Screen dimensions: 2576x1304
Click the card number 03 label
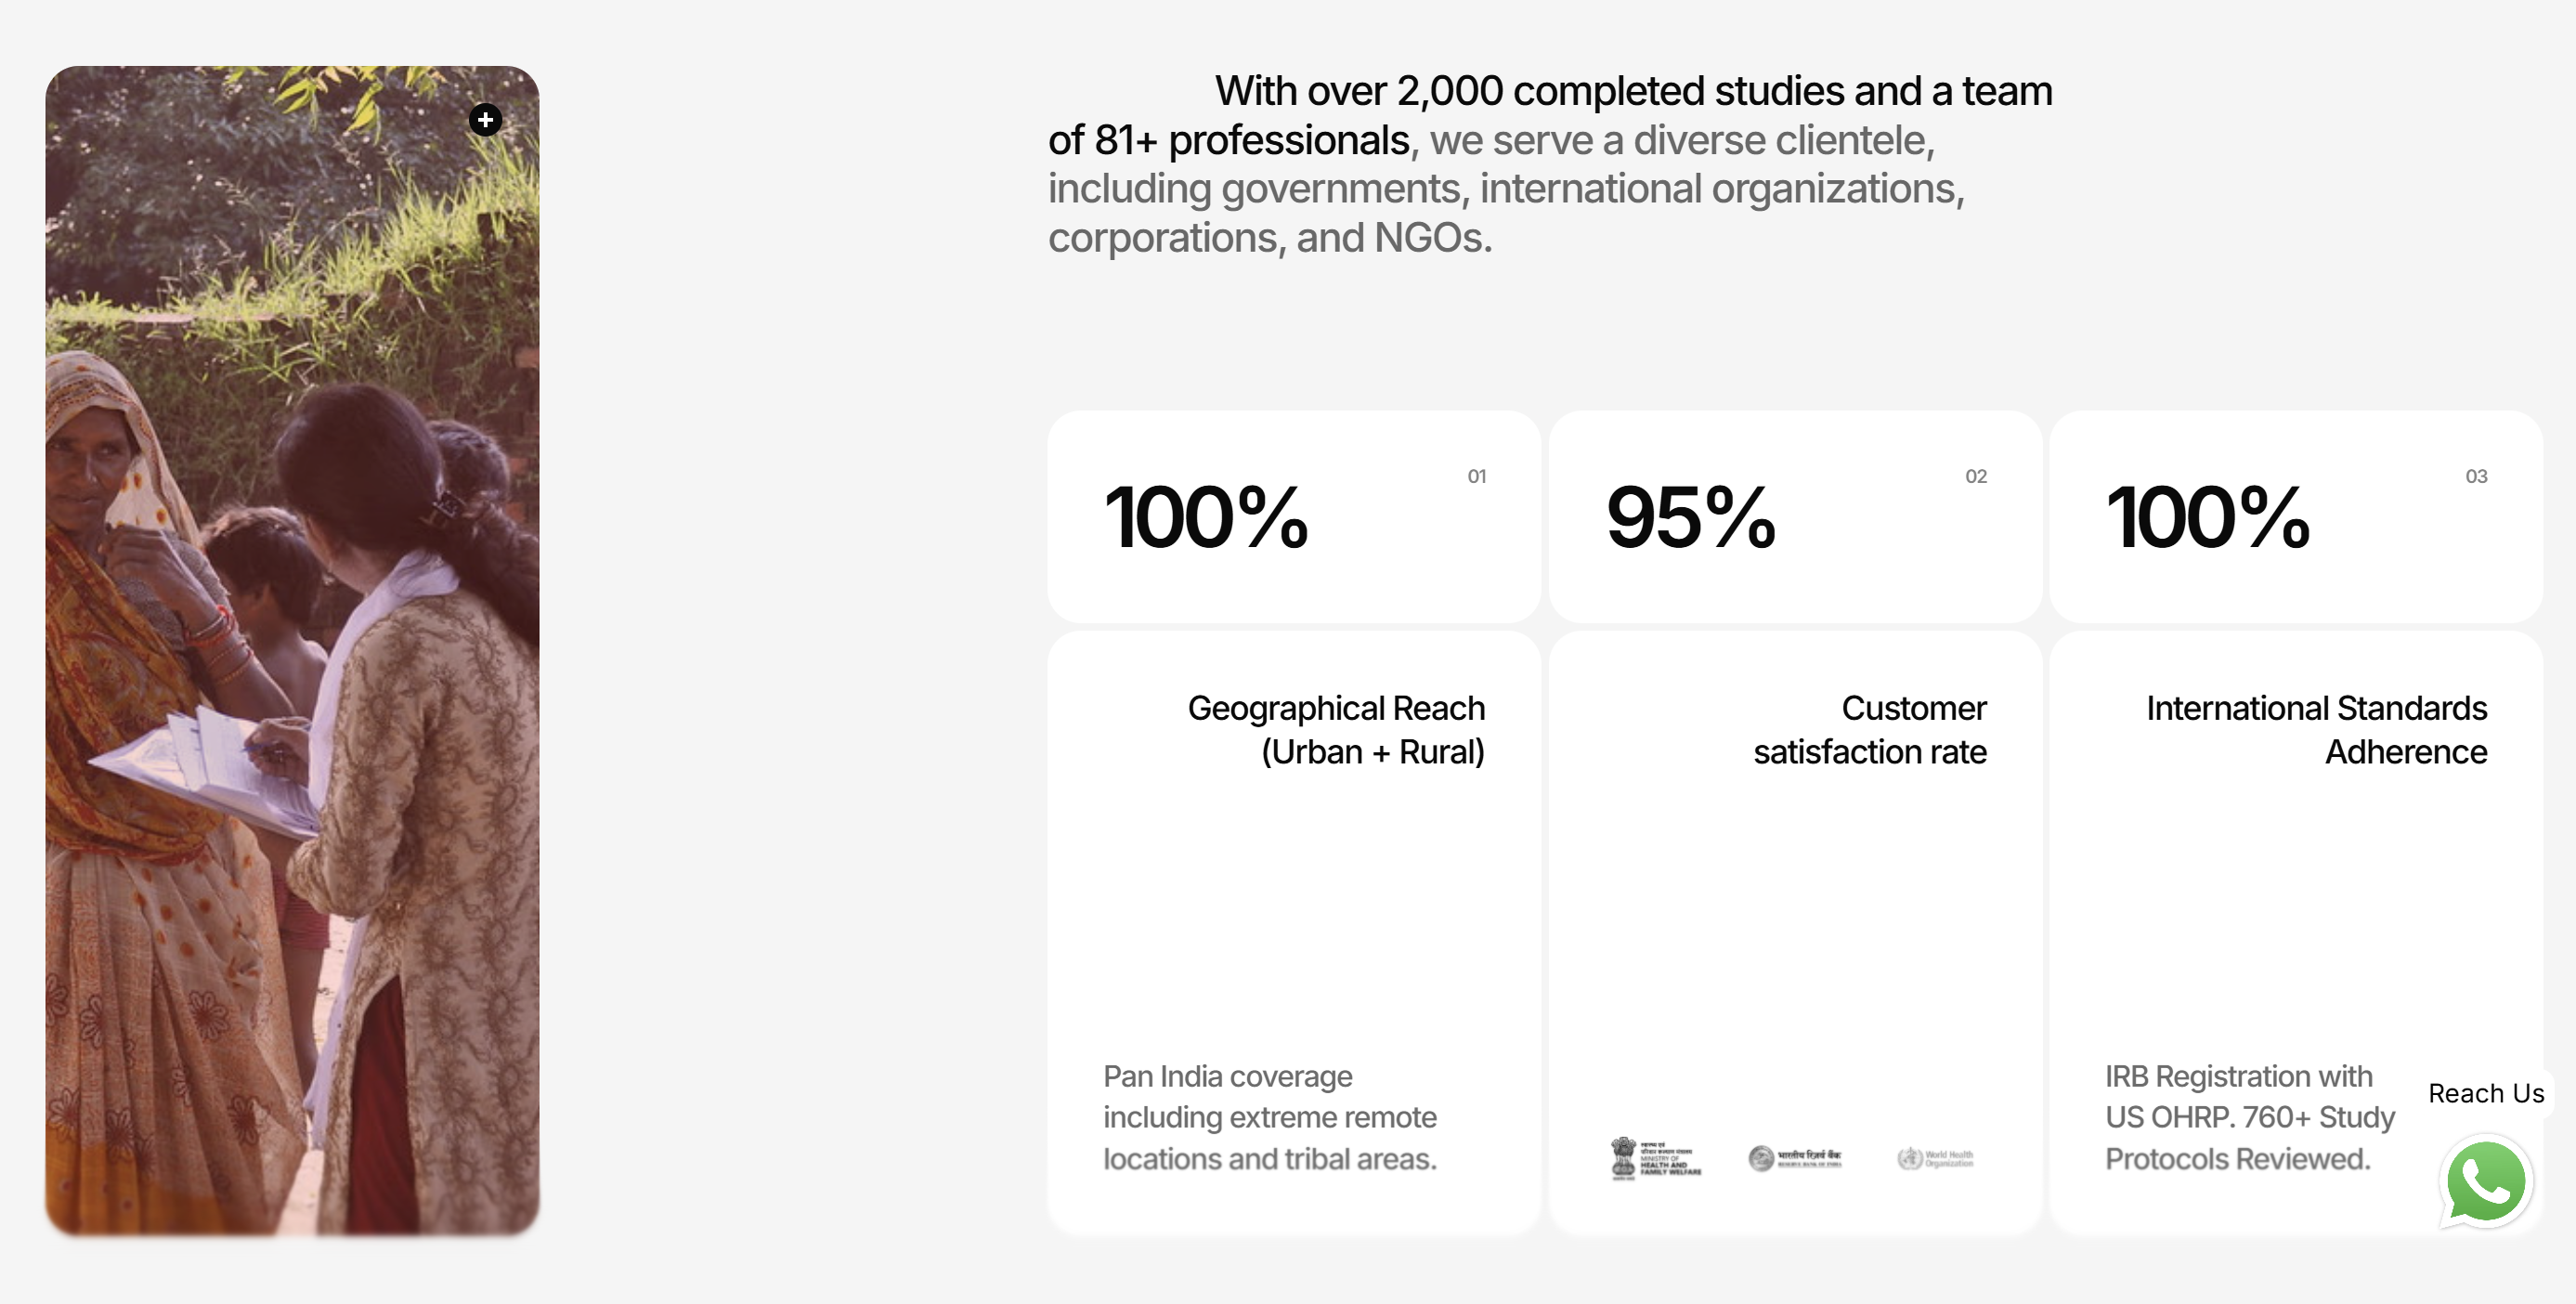2476,477
